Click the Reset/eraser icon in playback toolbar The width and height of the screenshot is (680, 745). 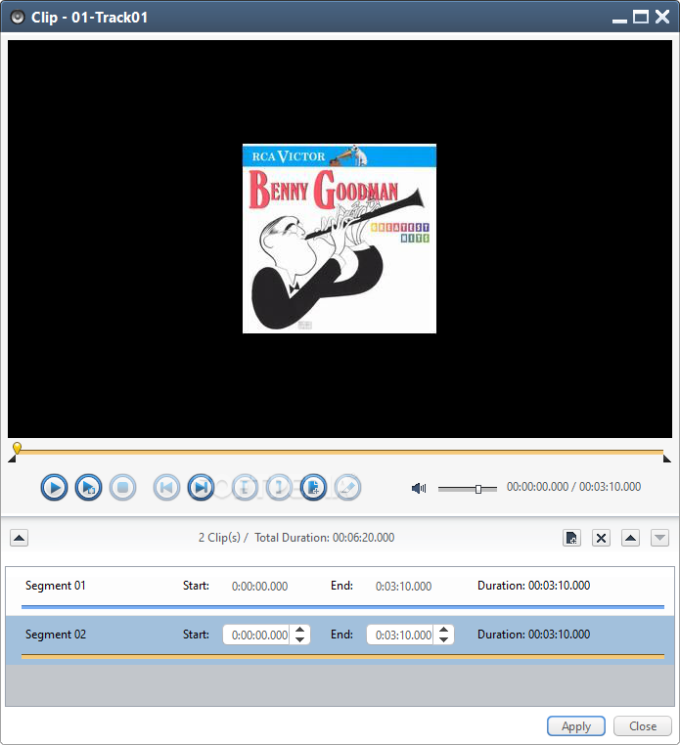[347, 488]
